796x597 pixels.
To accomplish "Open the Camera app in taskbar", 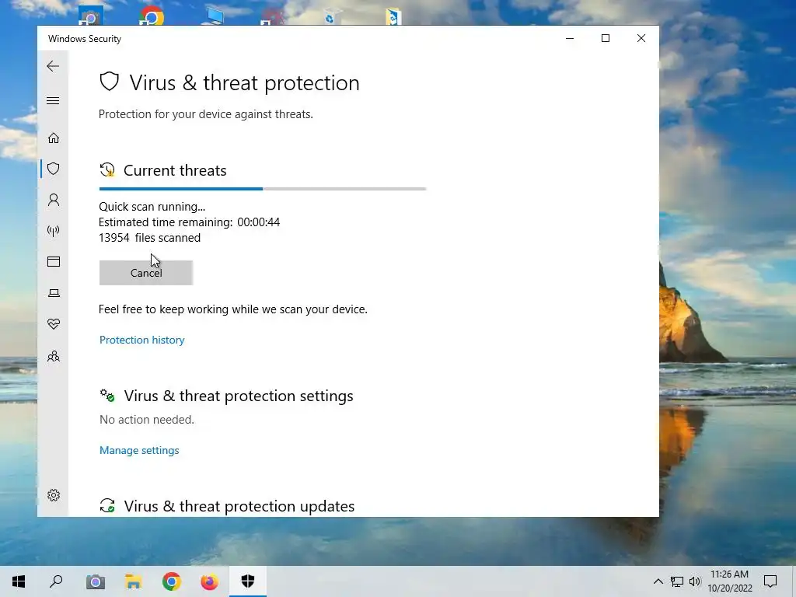I will coord(95,581).
